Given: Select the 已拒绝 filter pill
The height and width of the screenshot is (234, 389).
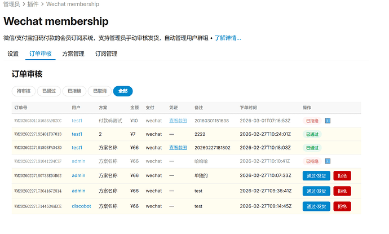Looking at the screenshot, I should pos(74,91).
